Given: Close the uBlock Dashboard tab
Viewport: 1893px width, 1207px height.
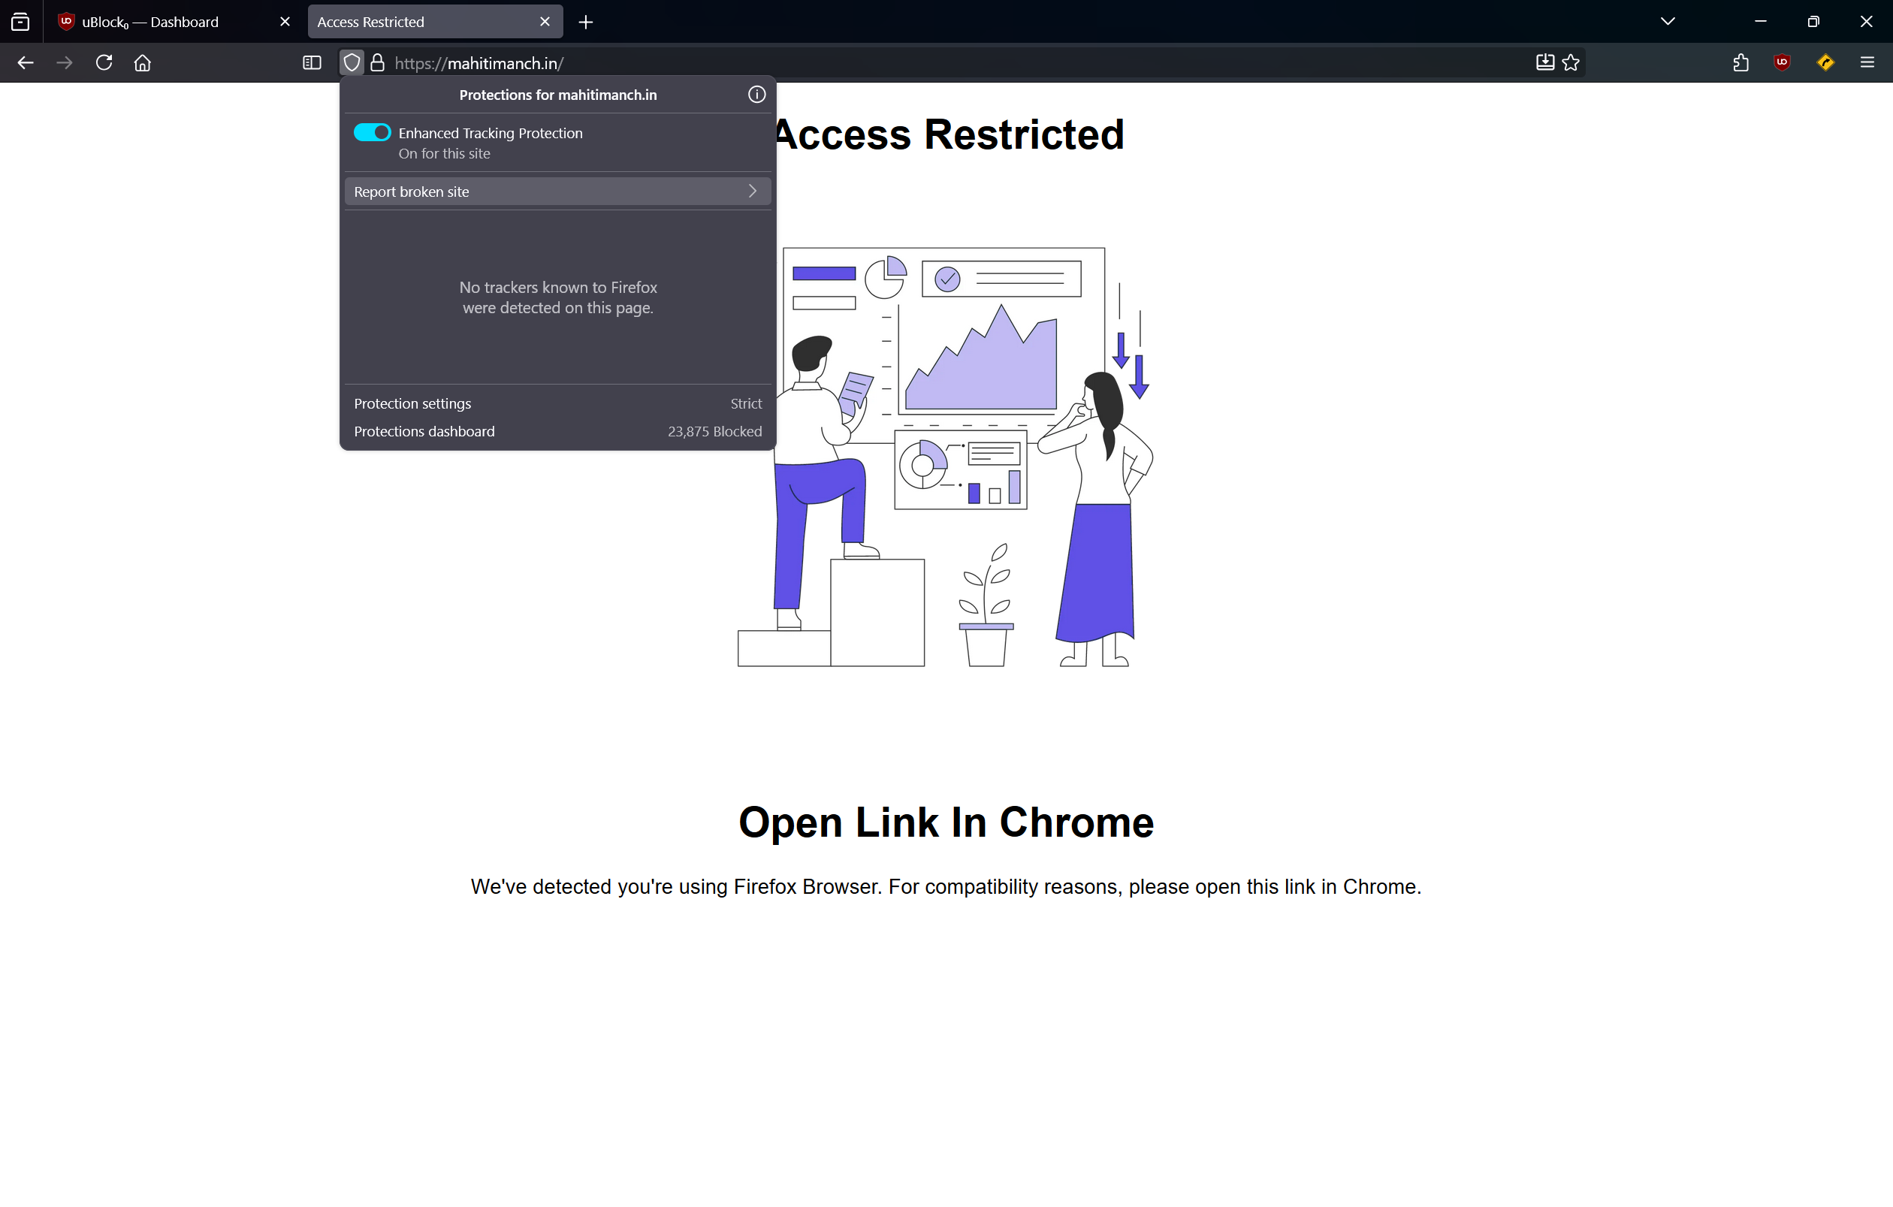Looking at the screenshot, I should 285,22.
